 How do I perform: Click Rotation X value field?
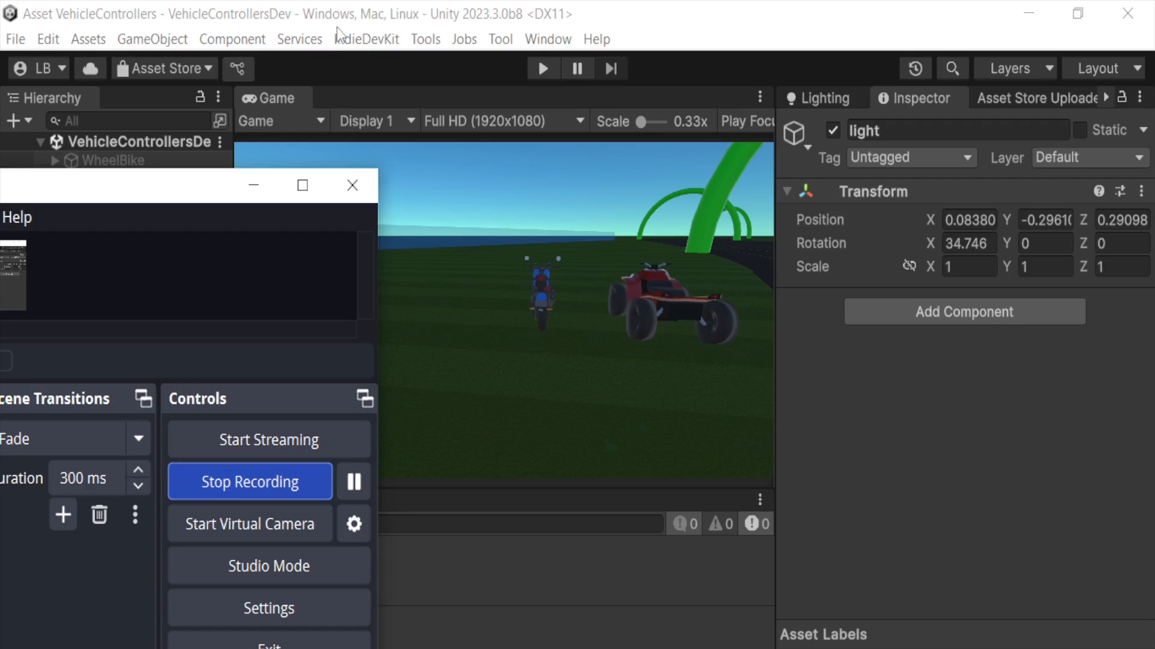tap(970, 243)
